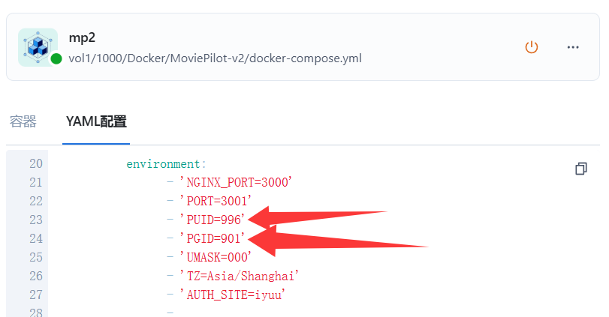Click line number 26 in the gutter
This screenshot has height=317, width=609.
36,276
